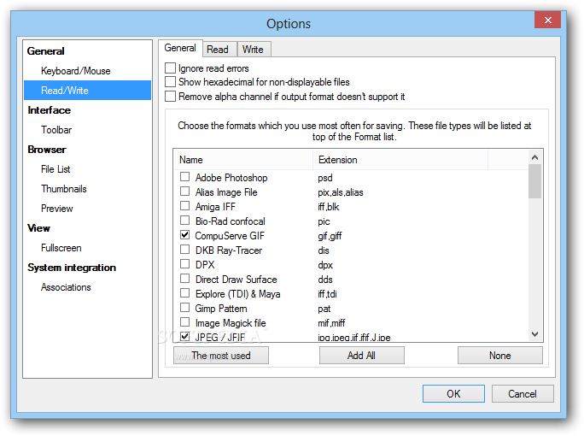Select the 'pic' extension cell
584x436 pixels.
click(x=324, y=221)
